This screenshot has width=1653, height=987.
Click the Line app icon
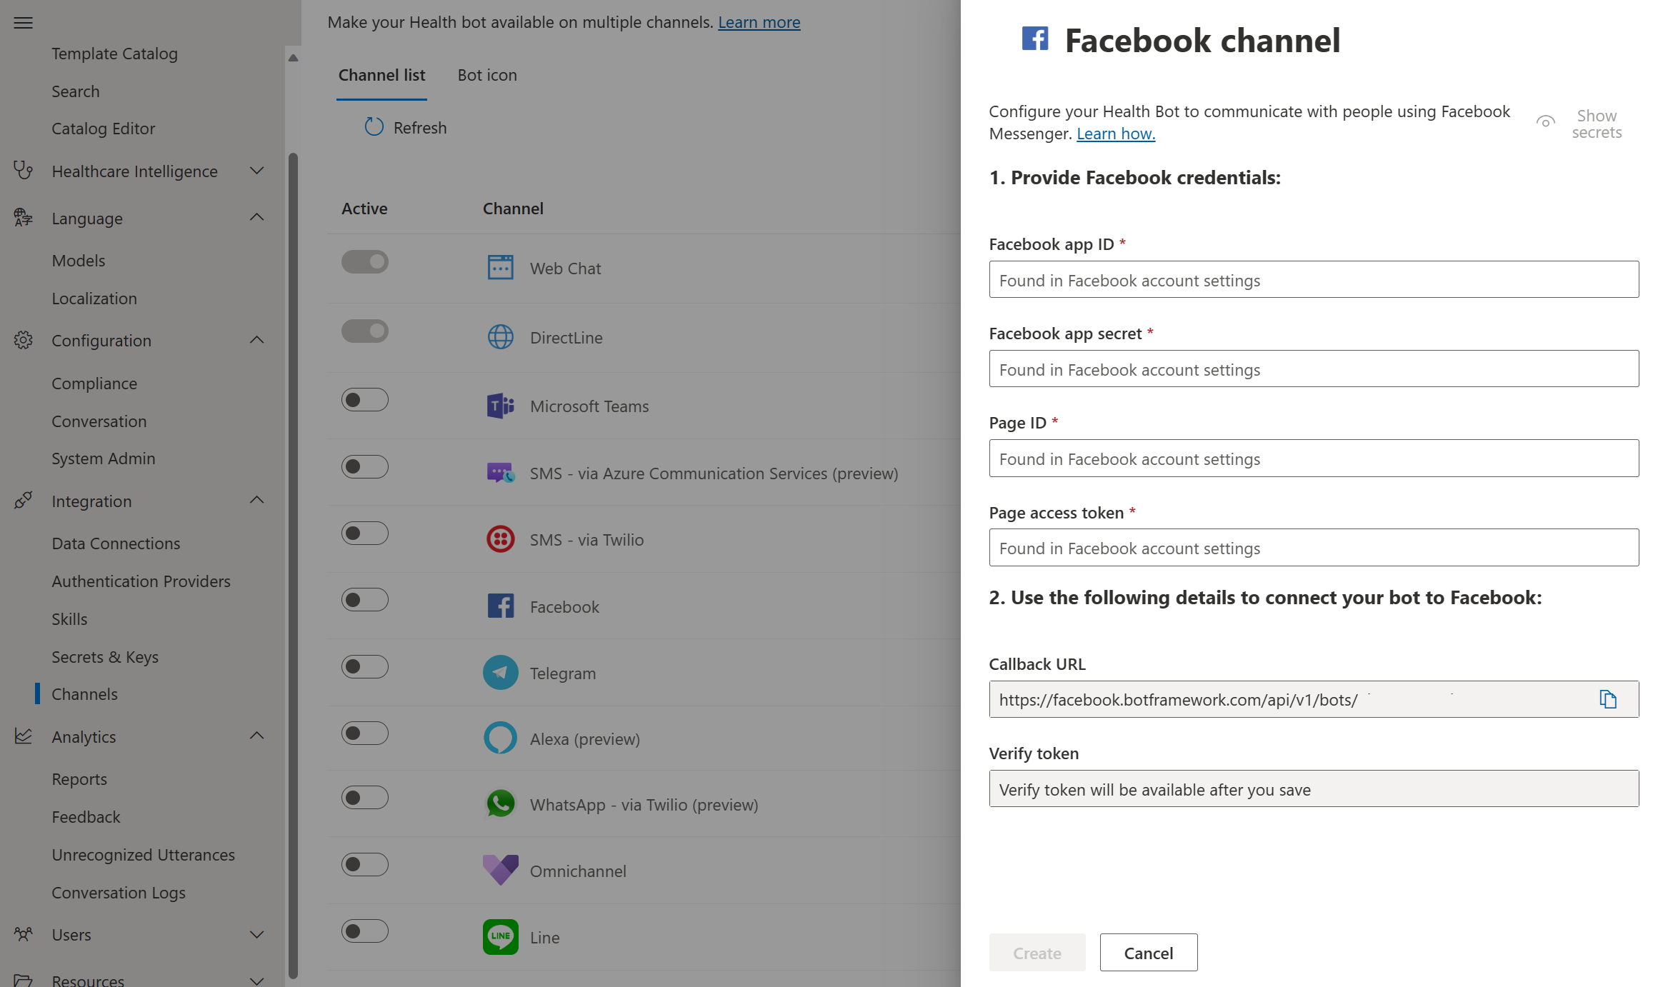coord(500,937)
